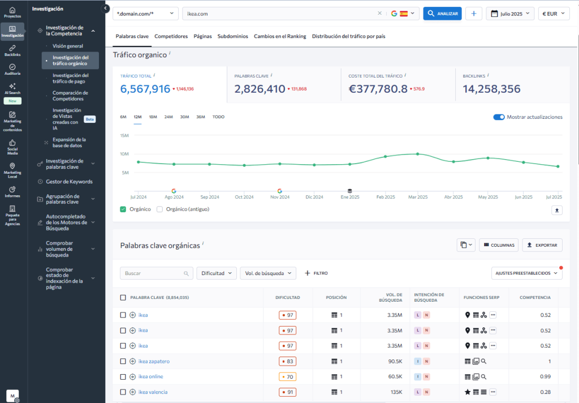Toggle Mostrar actualizaciones switch
The image size is (579, 403).
[499, 117]
